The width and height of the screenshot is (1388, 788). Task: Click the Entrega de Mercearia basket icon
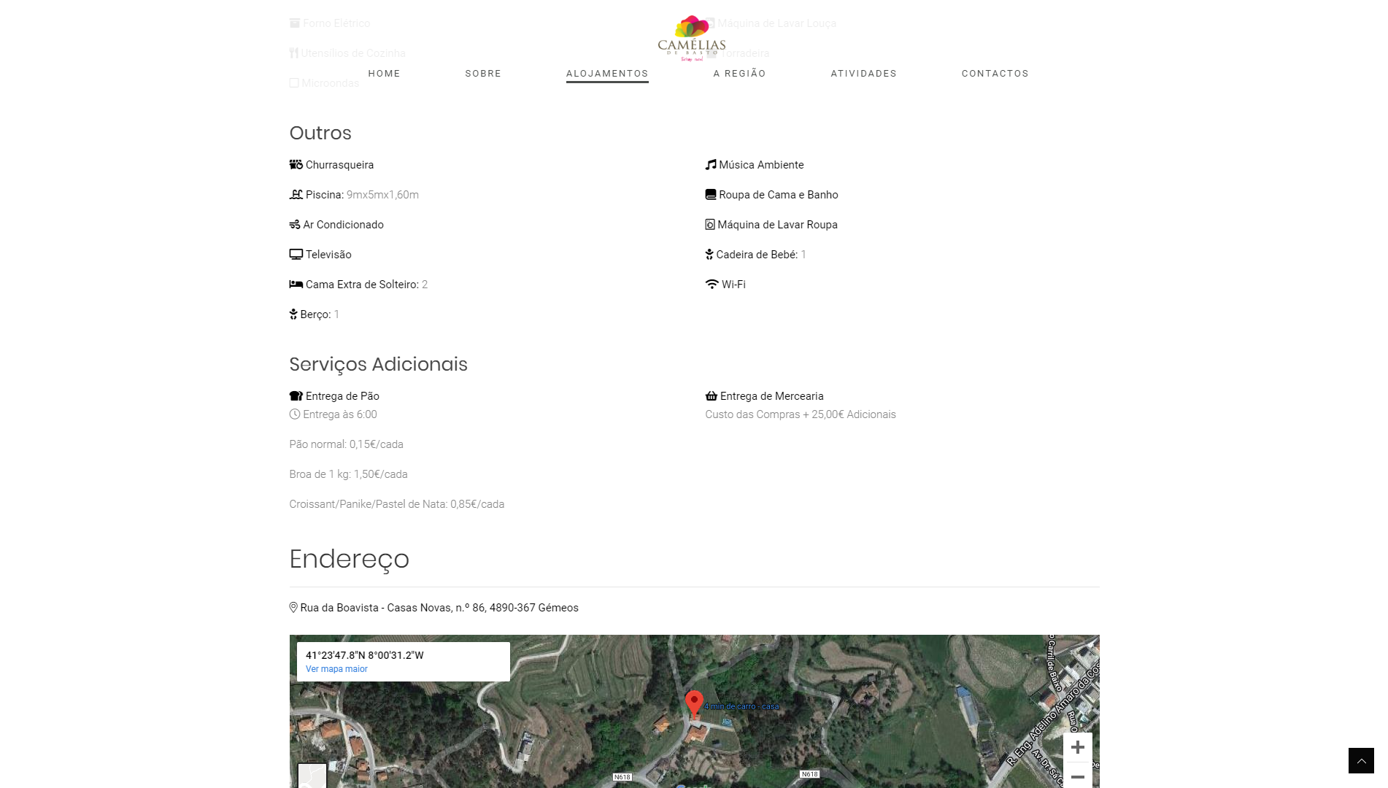[712, 396]
